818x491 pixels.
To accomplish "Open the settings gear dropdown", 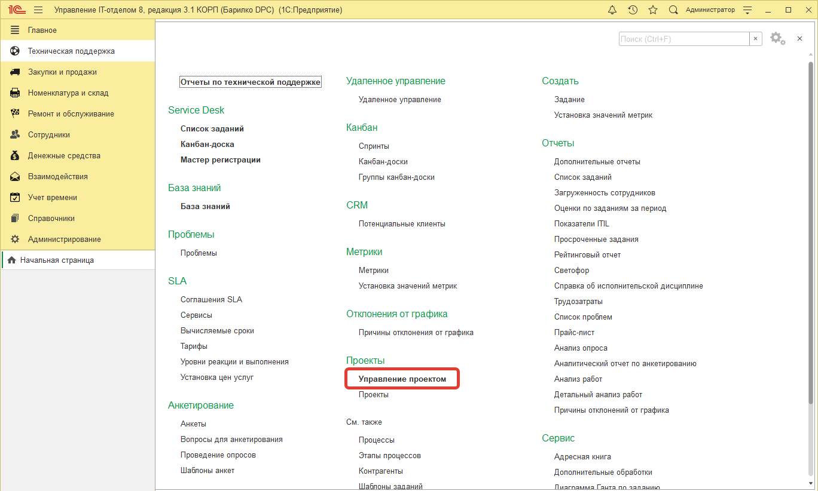I will 777,39.
